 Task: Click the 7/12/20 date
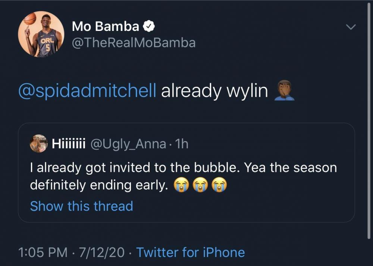pos(102,252)
